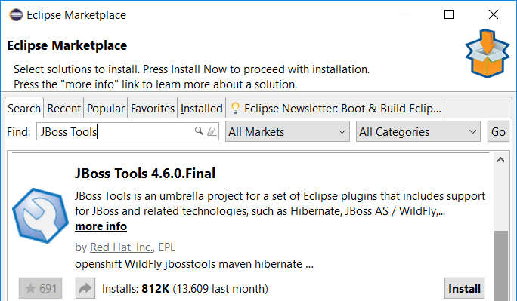
Task: Star the JBoss Tools solution as favorite
Action: point(40,288)
